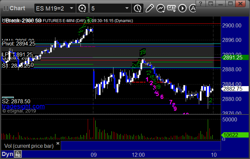Image resolution: width=250 pixels, height=159 pixels.
Task: Click the Vol (current price bar) label
Action: point(29,146)
